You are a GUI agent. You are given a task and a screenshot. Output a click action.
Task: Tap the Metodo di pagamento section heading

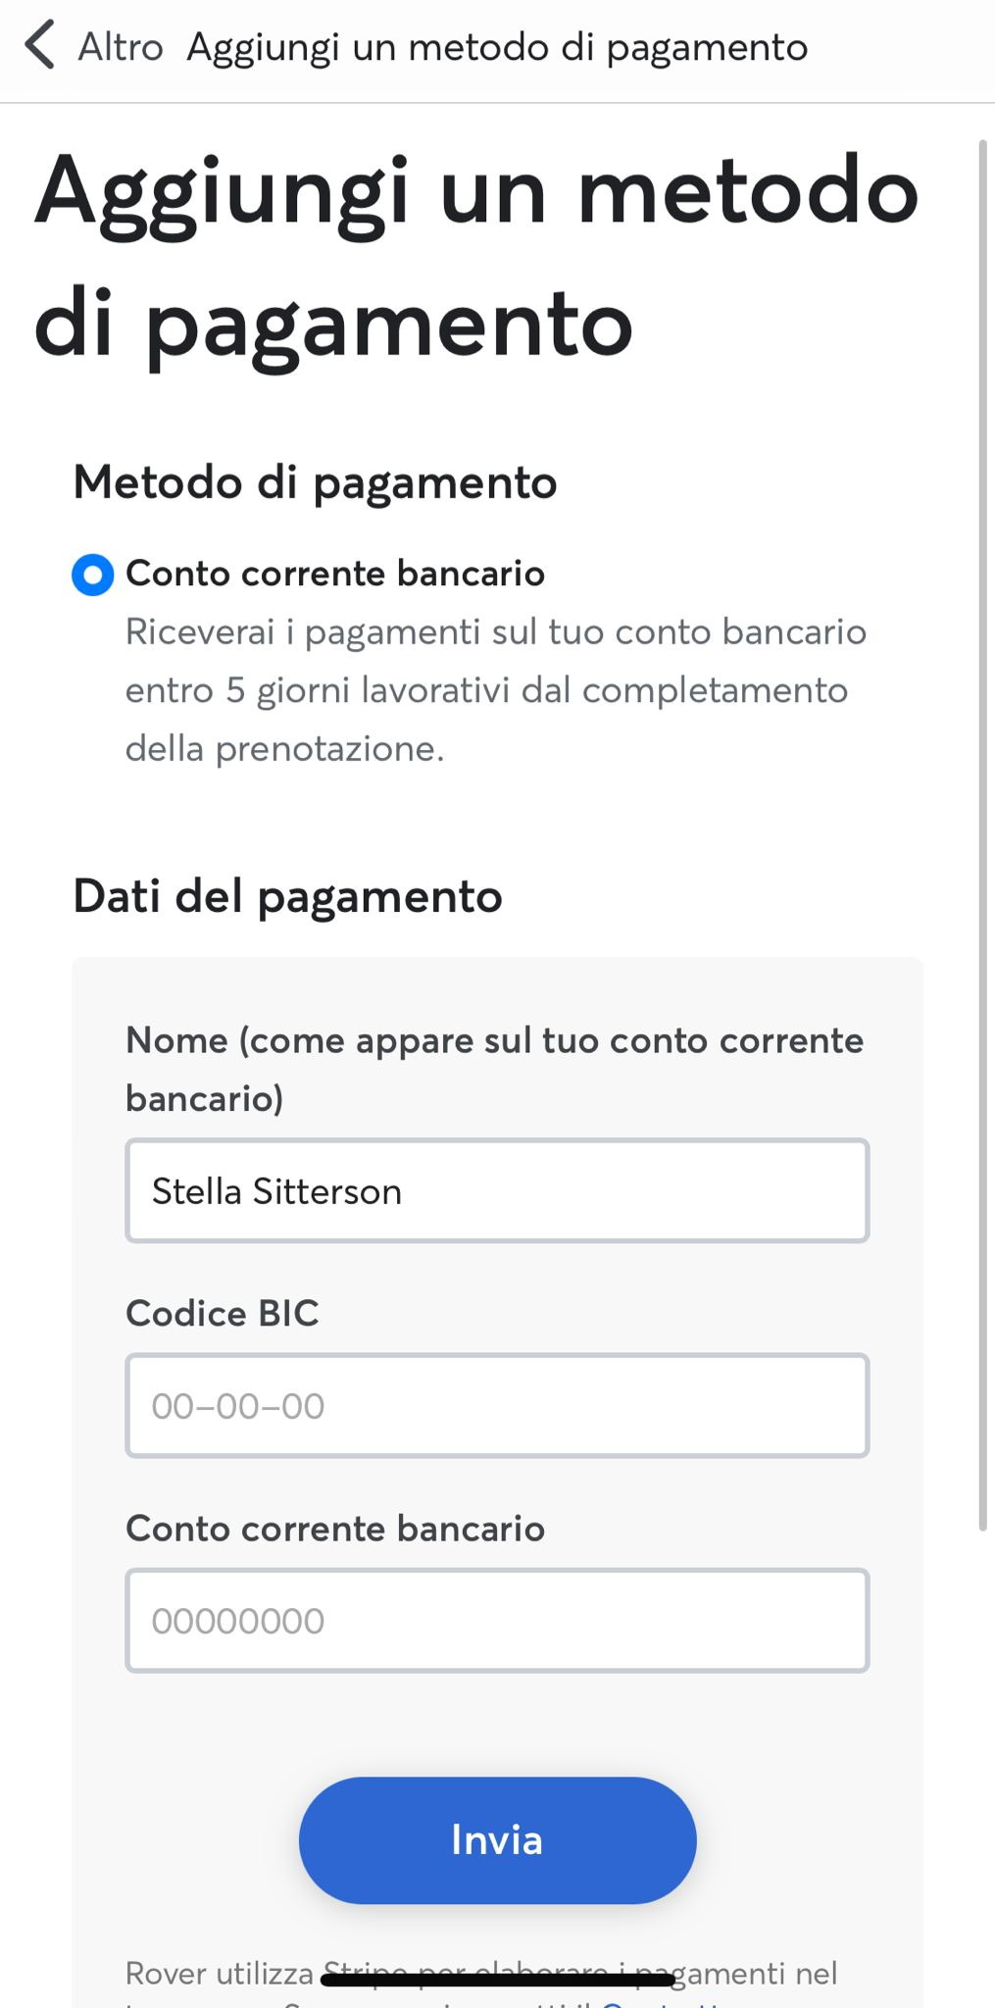click(315, 482)
